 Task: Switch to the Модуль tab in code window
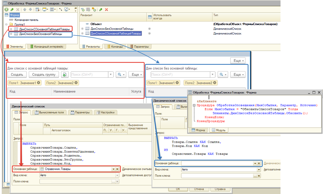(x=219, y=130)
